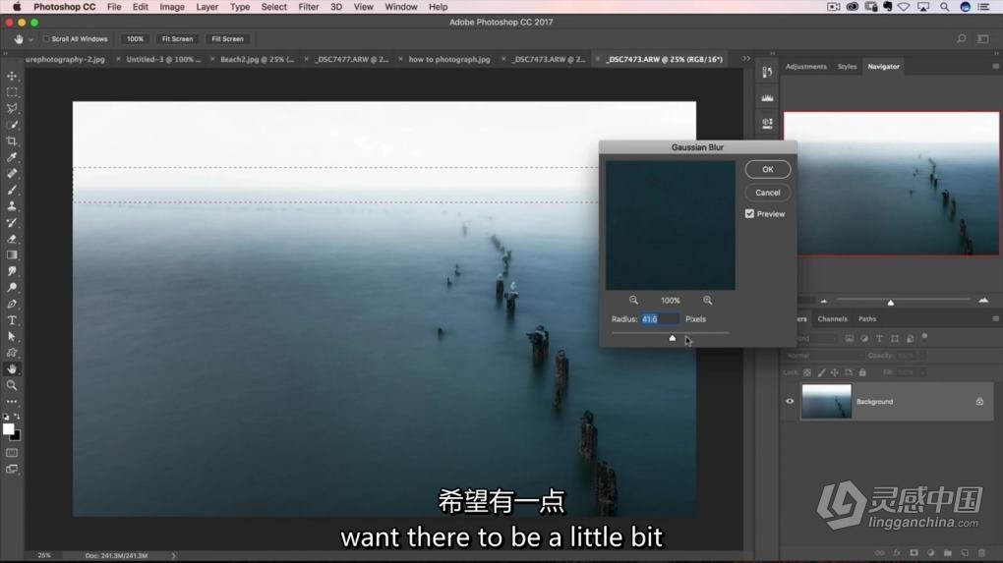Viewport: 1003px width, 563px height.
Task: Open the search icon in options bar
Action: point(962,39)
